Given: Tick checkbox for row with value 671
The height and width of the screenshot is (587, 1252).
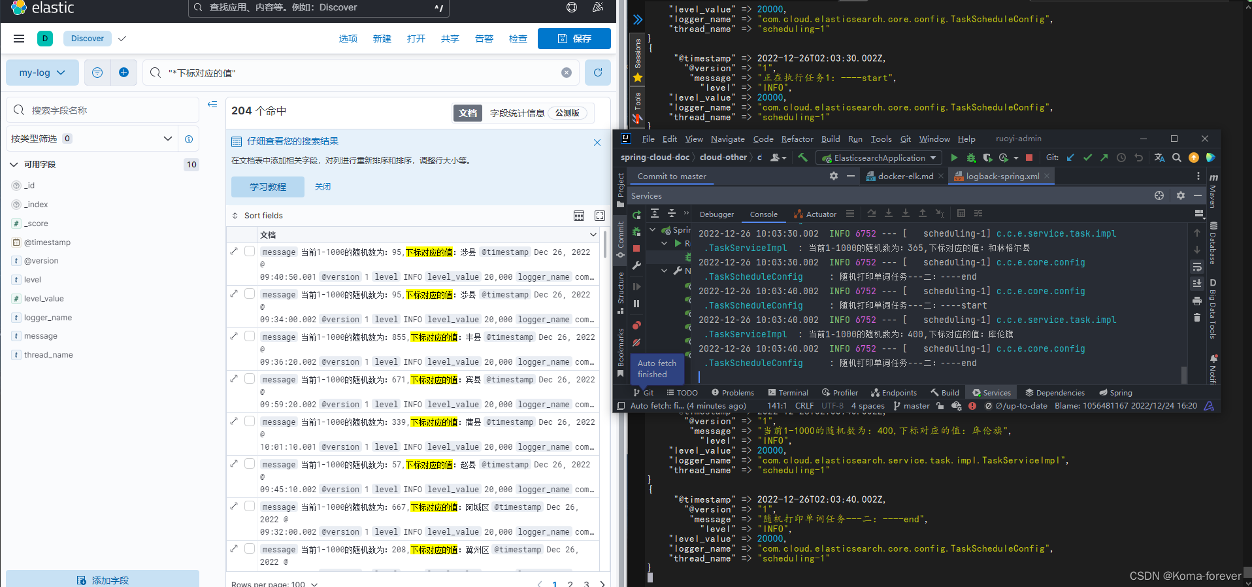Looking at the screenshot, I should tap(250, 378).
